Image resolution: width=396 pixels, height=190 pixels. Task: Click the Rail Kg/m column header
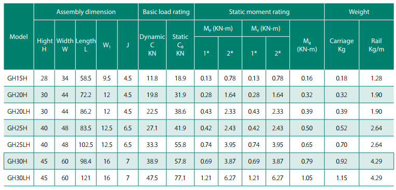click(x=376, y=45)
